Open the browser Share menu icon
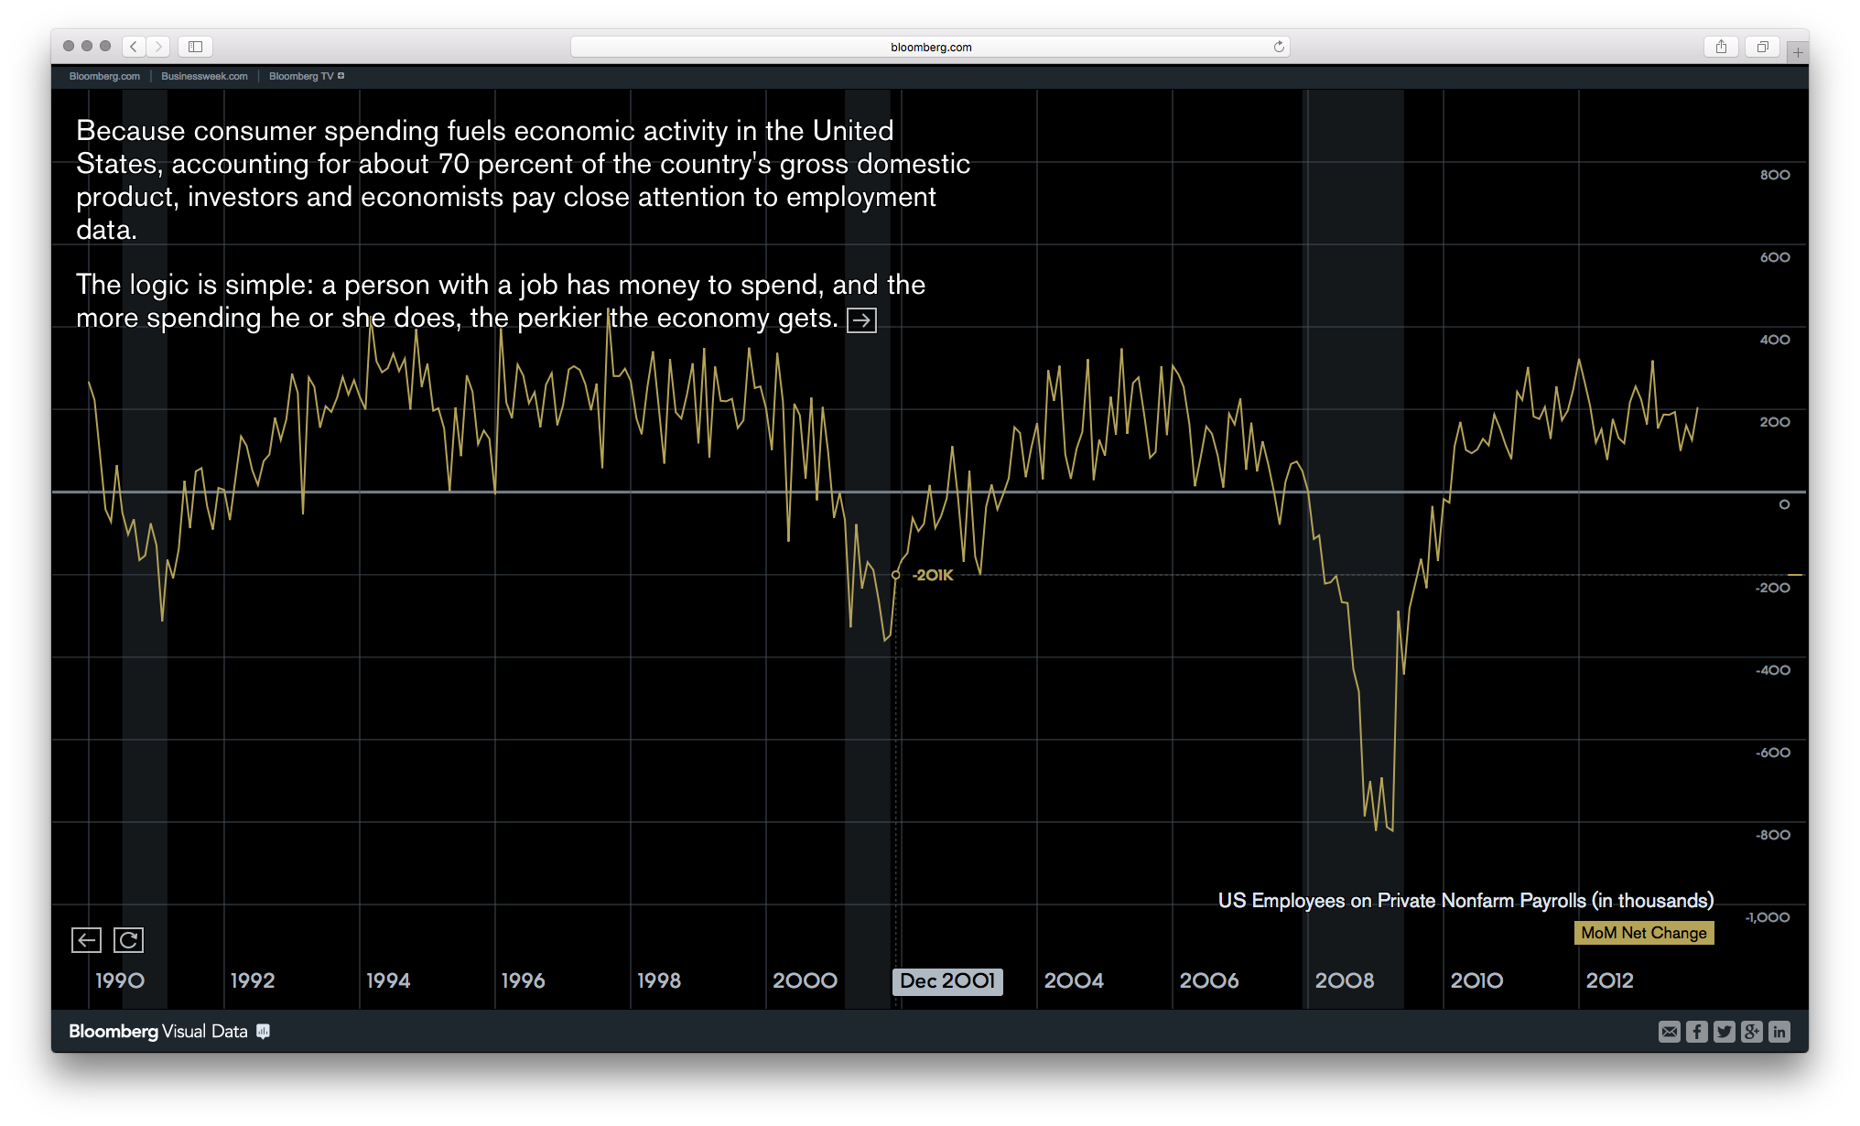The height and width of the screenshot is (1126, 1860). [x=1722, y=46]
